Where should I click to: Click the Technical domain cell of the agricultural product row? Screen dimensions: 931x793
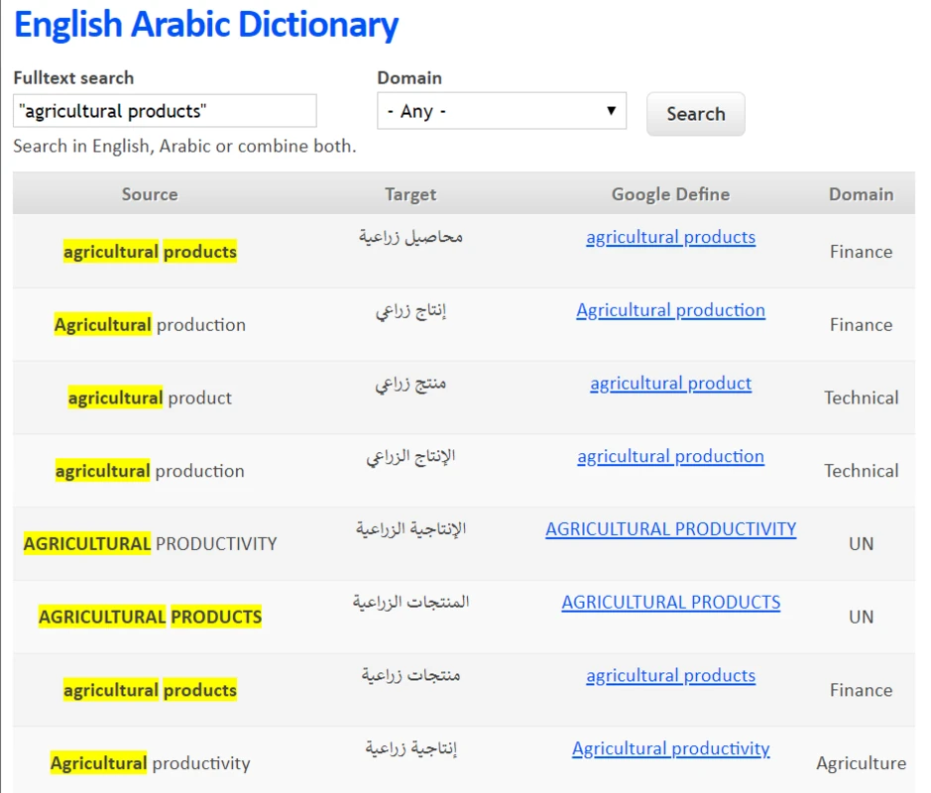tap(861, 397)
